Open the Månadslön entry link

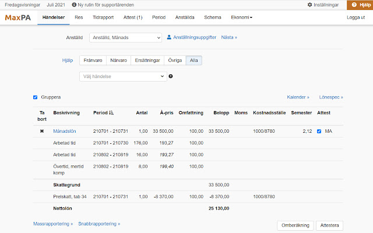pyautogui.click(x=65, y=131)
